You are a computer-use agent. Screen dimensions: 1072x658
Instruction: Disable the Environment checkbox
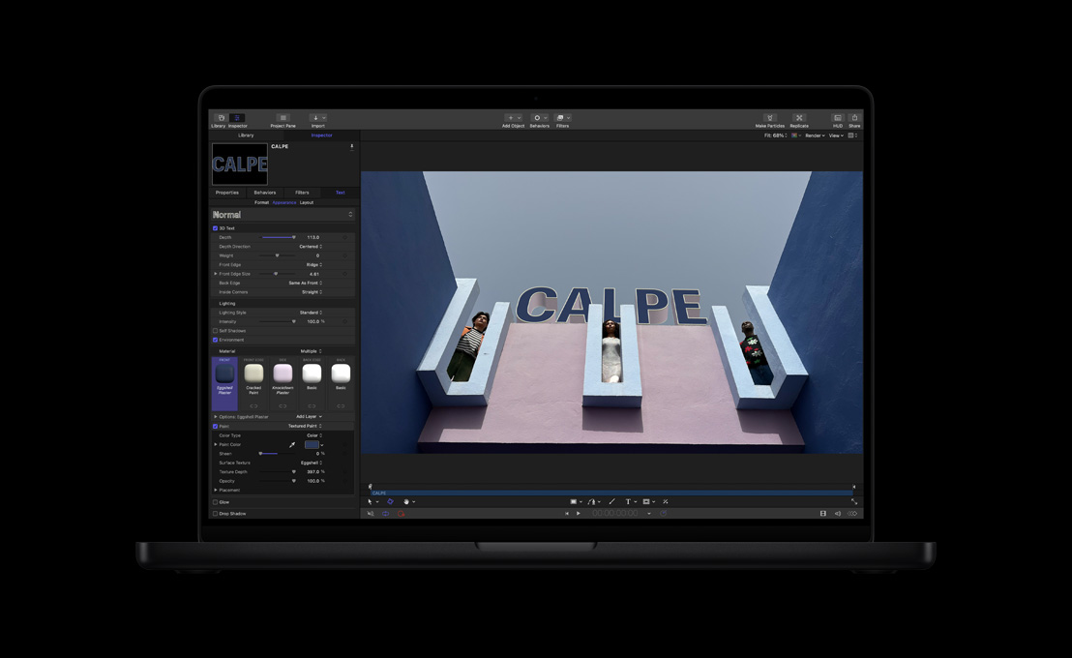[215, 340]
